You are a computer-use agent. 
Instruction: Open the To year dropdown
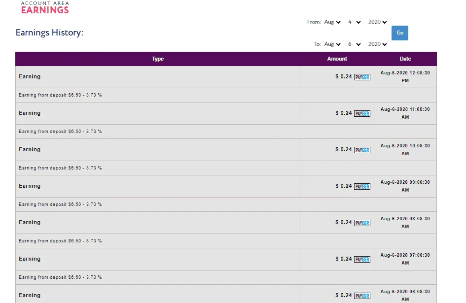pos(377,44)
